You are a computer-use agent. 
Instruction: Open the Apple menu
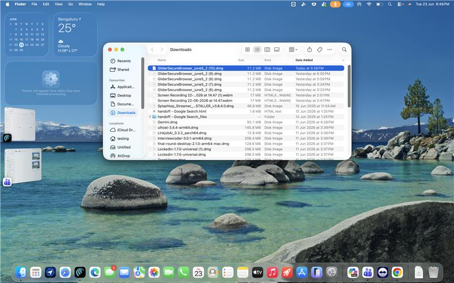[x=7, y=5]
